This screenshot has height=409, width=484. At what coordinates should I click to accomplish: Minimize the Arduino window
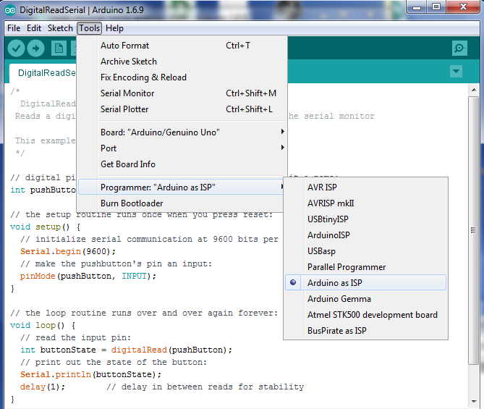coord(417,7)
